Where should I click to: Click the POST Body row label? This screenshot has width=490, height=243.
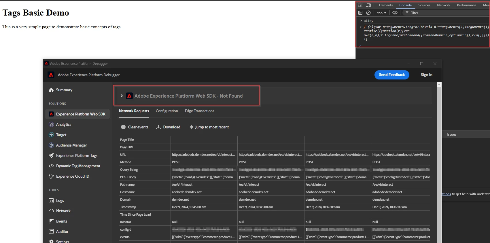128,177
